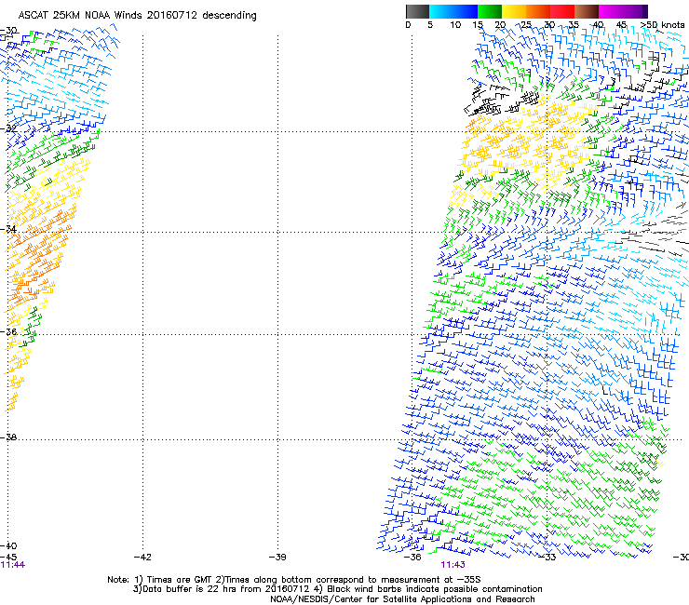This screenshot has height=605, width=689.
Task: Click the '-42' longitude axis label
Action: pyautogui.click(x=142, y=558)
